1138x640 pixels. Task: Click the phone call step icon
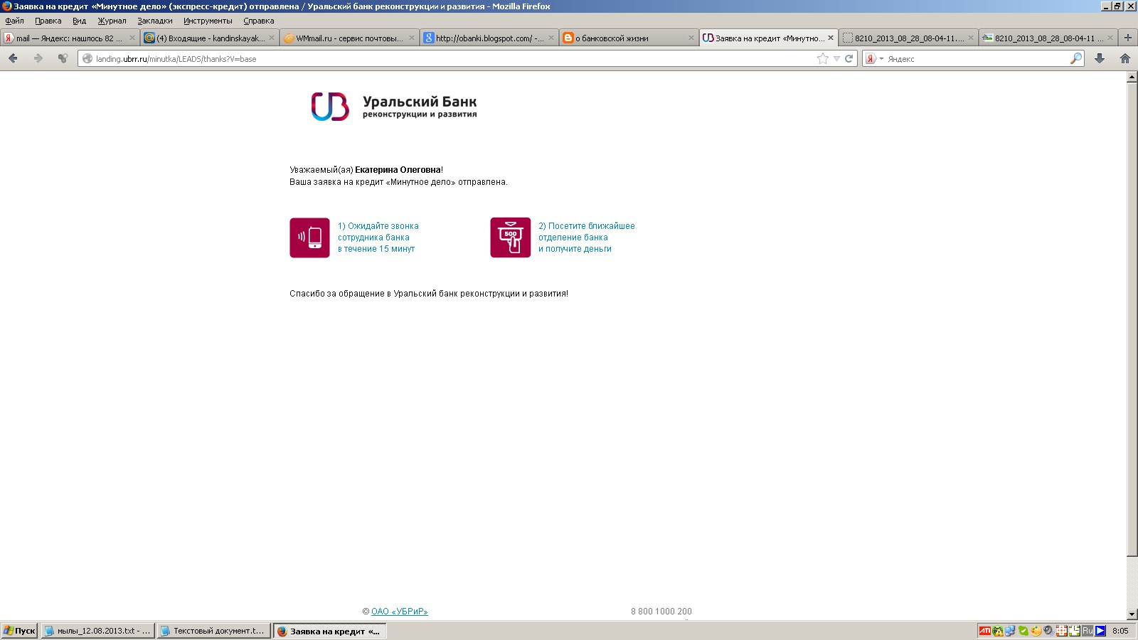coord(309,238)
